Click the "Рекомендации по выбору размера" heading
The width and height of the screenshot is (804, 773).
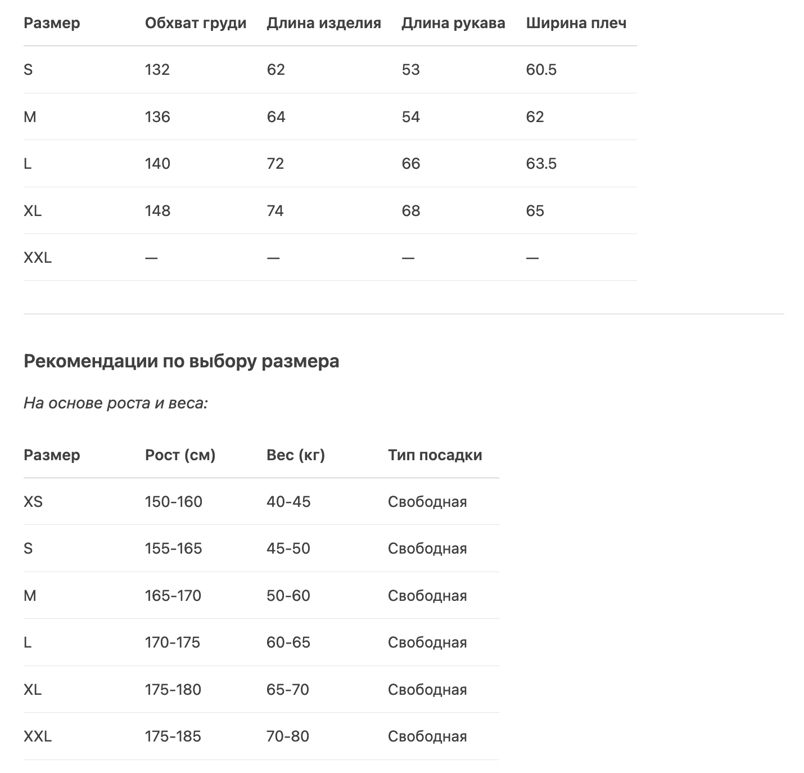[x=181, y=361]
